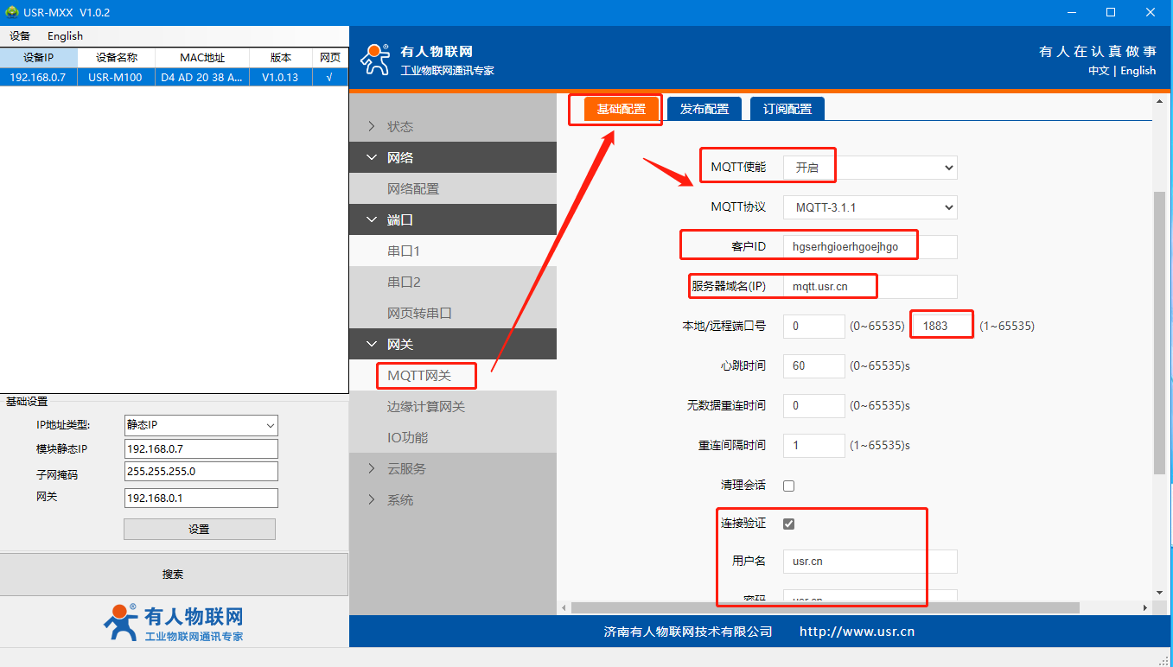Click the 搜索 button

point(173,575)
